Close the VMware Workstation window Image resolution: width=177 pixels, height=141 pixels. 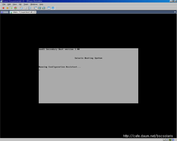(x=176, y=1)
